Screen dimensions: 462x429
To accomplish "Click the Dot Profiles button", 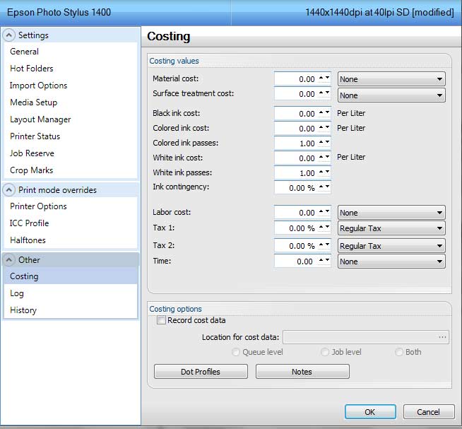I will [201, 372].
